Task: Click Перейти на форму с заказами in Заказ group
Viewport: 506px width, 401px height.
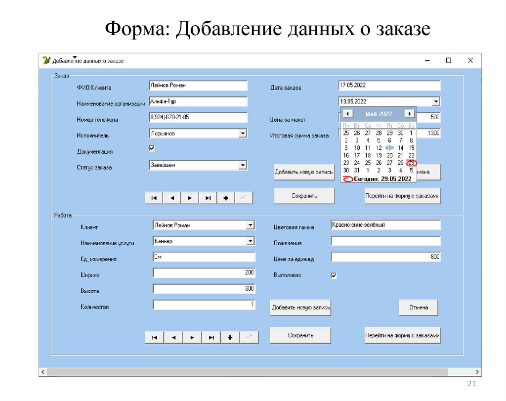Action: tap(402, 196)
